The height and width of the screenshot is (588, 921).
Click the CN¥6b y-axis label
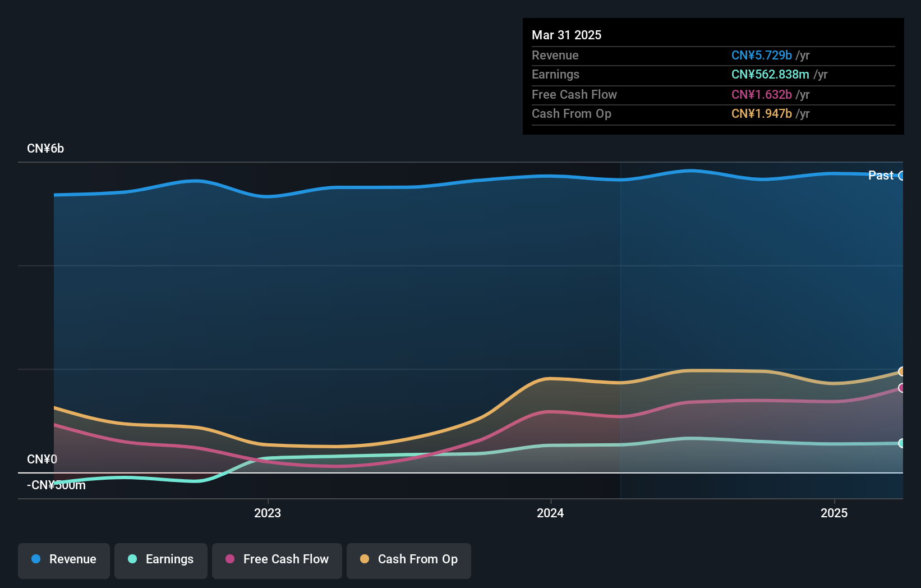(45, 149)
